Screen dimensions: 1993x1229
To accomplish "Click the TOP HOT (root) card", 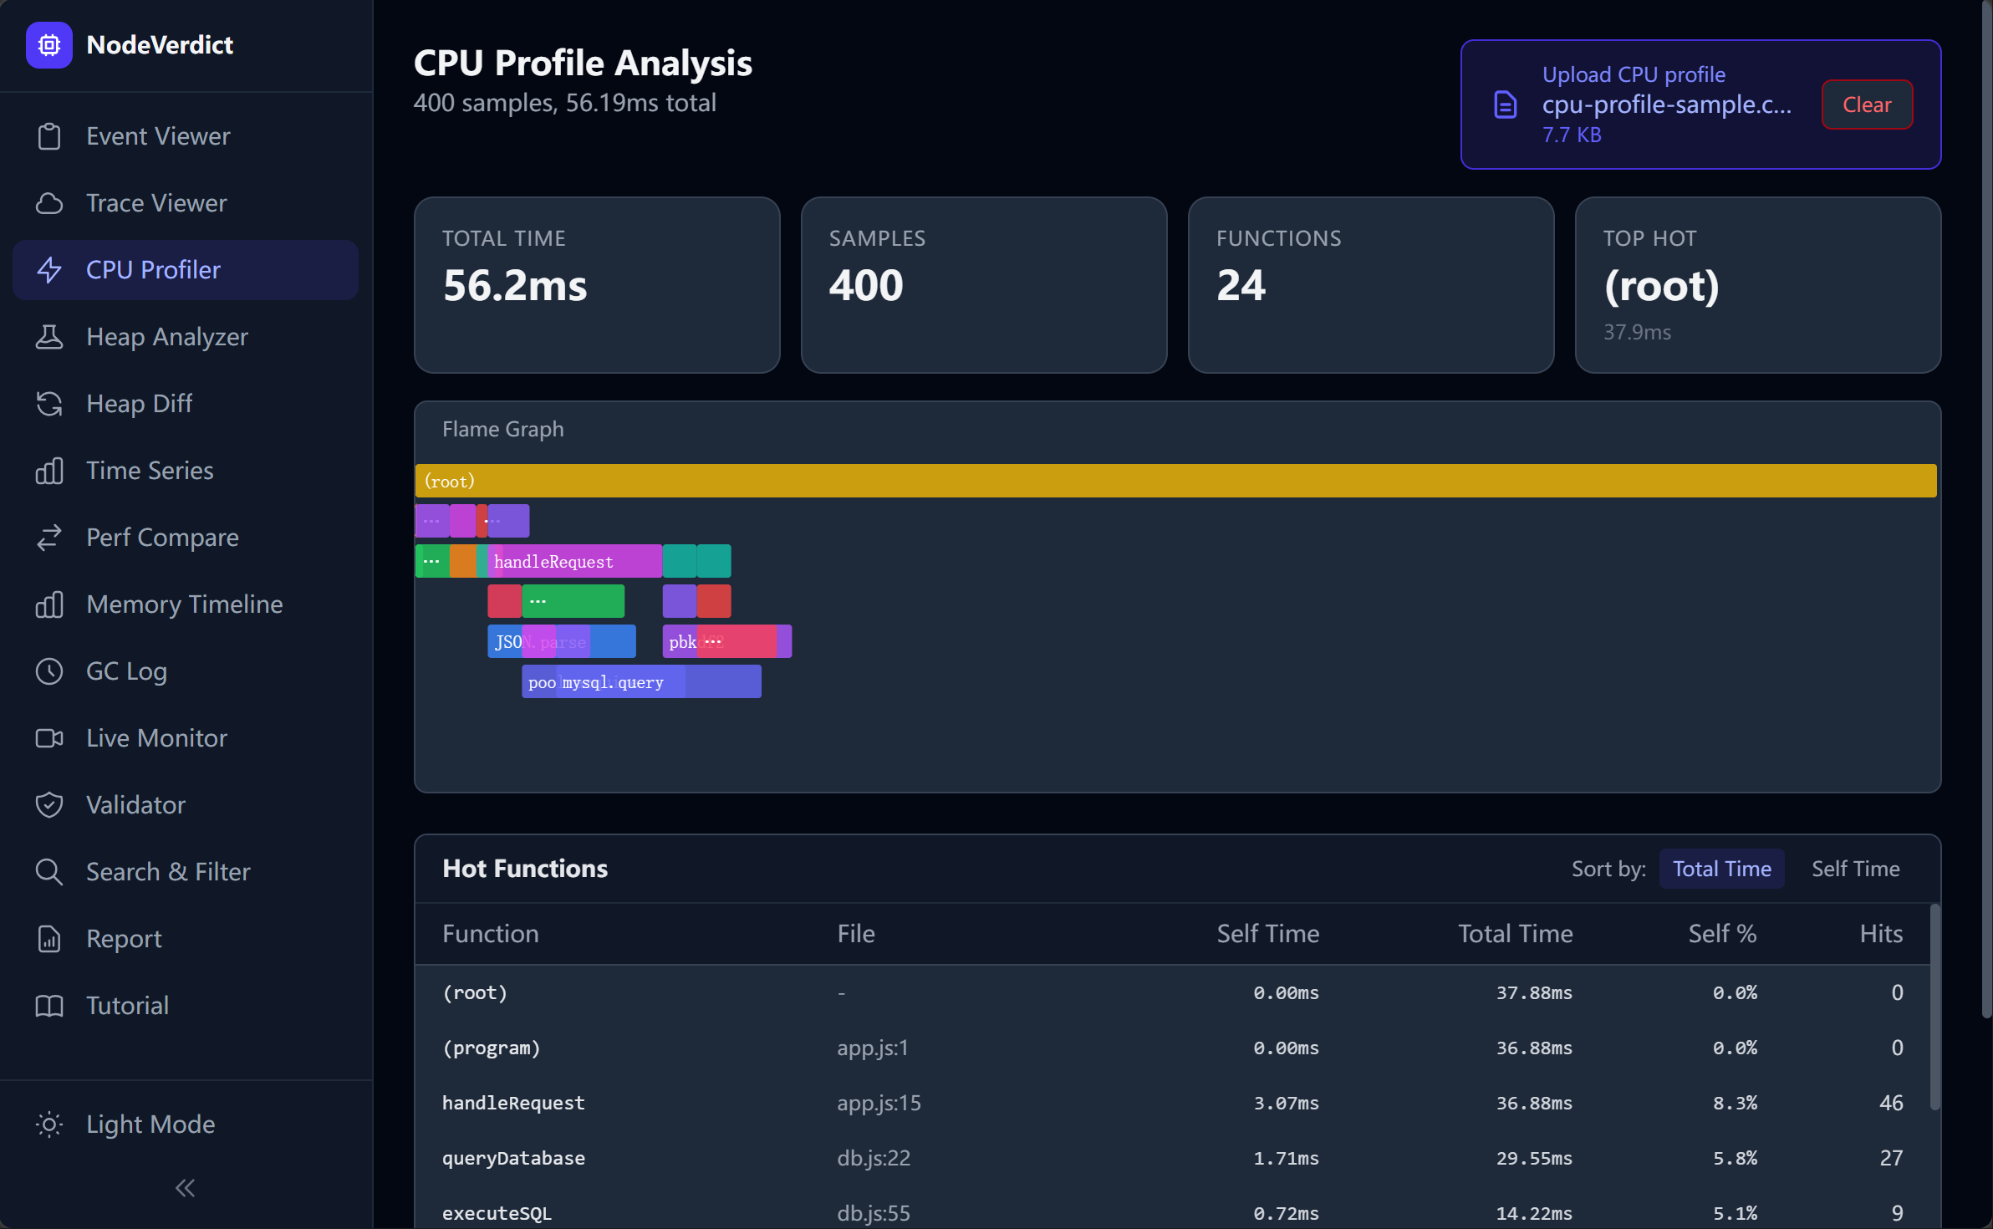I will [1758, 285].
